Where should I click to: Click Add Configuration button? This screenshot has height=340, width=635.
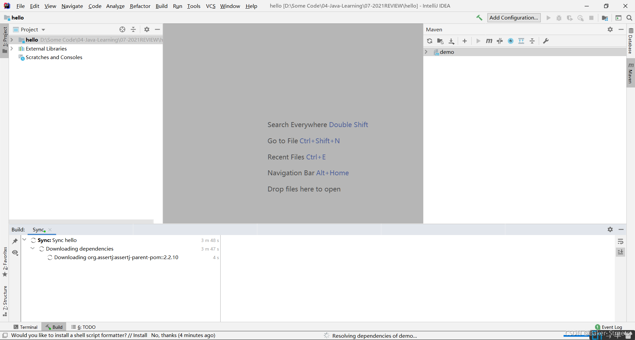coord(514,18)
